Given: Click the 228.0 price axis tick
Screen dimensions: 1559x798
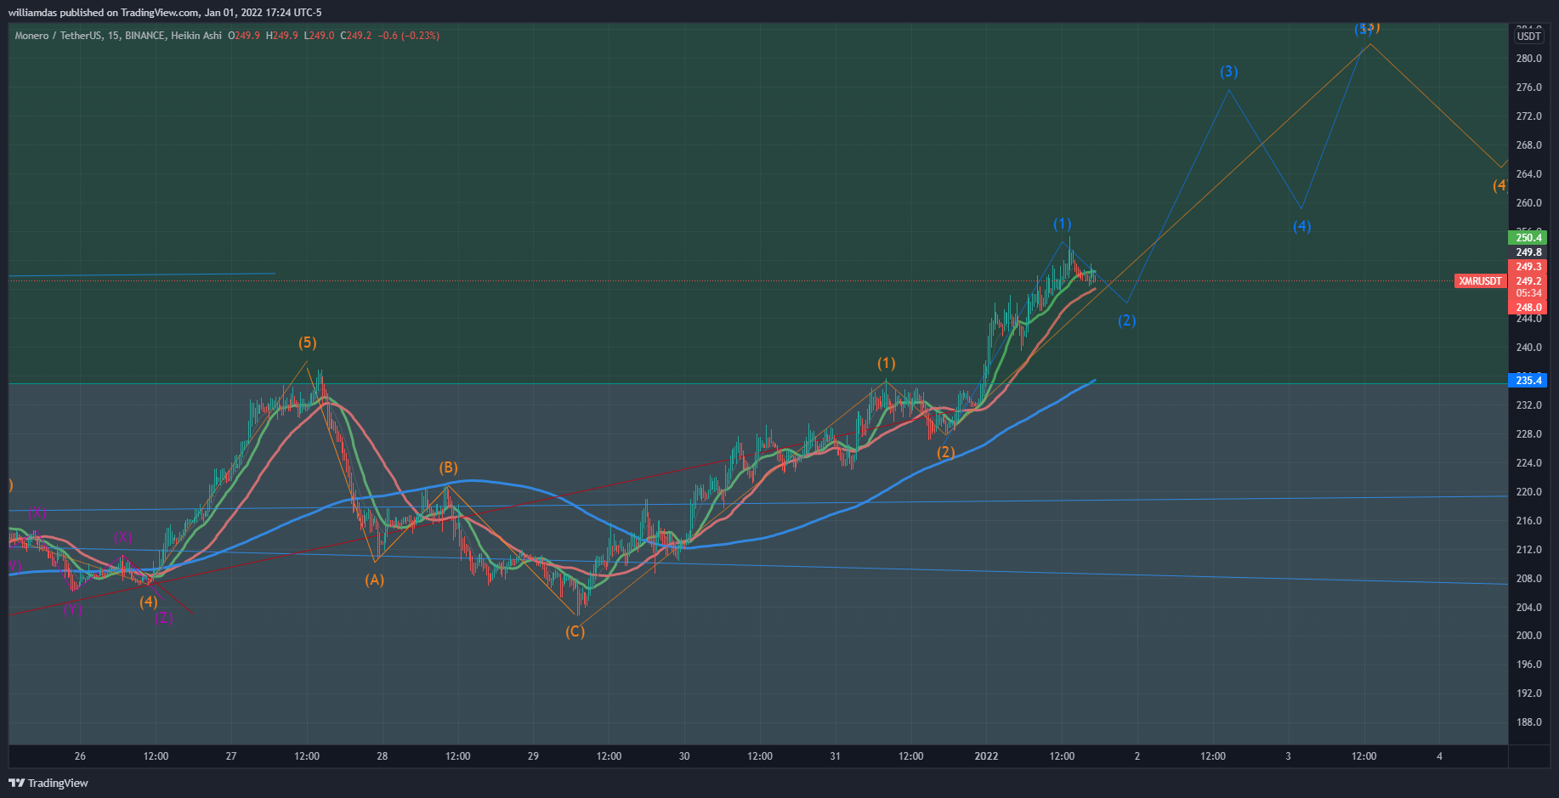Looking at the screenshot, I should (x=1528, y=434).
